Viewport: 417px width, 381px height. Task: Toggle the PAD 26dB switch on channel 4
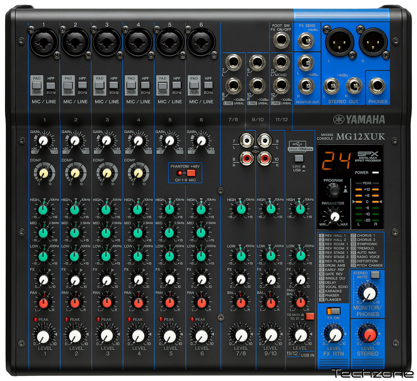(131, 85)
